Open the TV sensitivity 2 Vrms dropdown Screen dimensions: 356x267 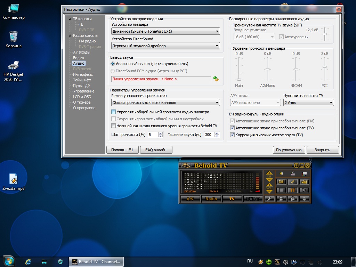point(308,103)
